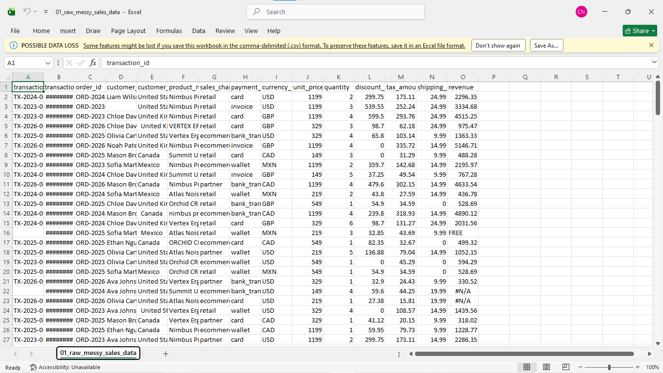
Task: Click the horizontal scrollbar left arrow
Action: [411, 354]
